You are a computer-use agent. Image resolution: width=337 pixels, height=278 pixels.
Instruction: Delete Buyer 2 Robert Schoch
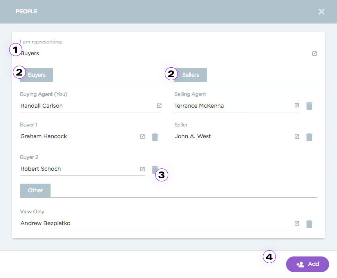[154, 169]
